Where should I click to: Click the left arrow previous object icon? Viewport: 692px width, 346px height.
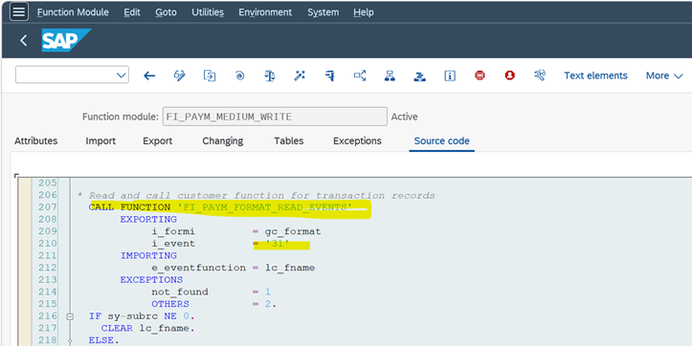click(x=149, y=76)
